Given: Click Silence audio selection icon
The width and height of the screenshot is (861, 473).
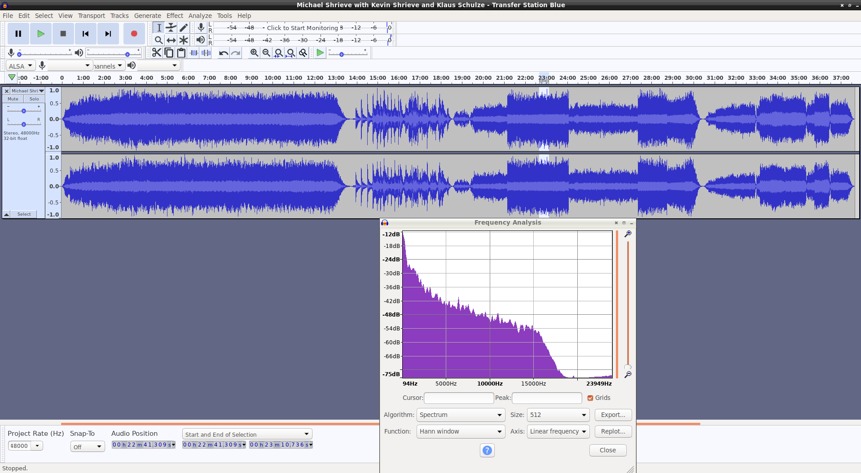Looking at the screenshot, I should [x=206, y=53].
